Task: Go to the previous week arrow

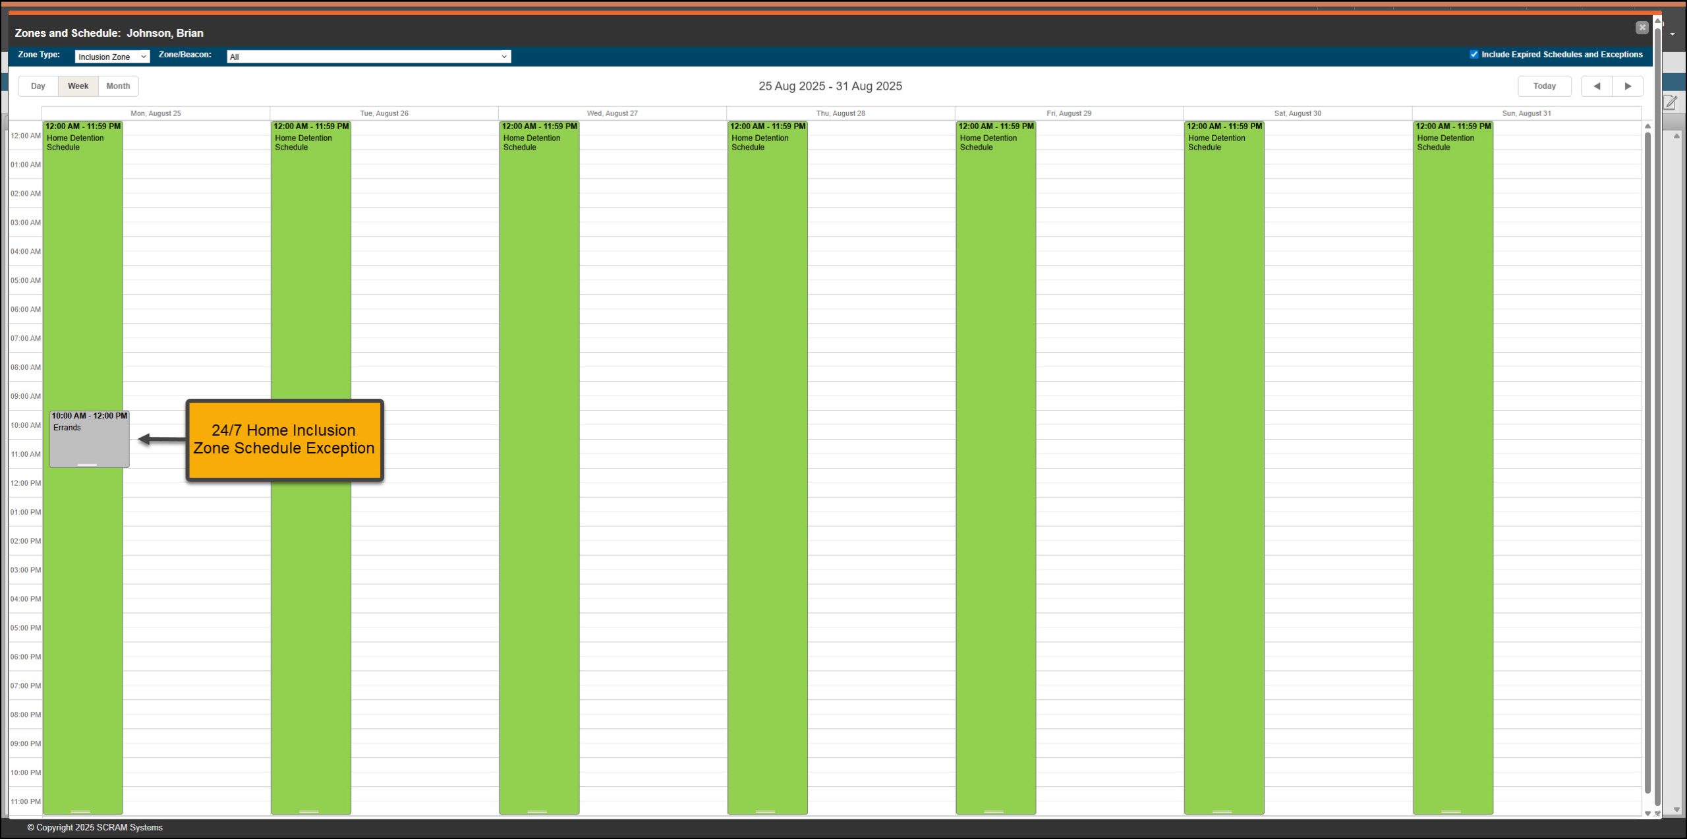Action: 1596,86
